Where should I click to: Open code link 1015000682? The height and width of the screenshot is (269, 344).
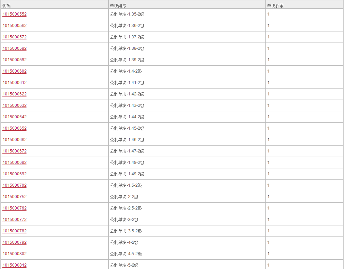(15, 163)
